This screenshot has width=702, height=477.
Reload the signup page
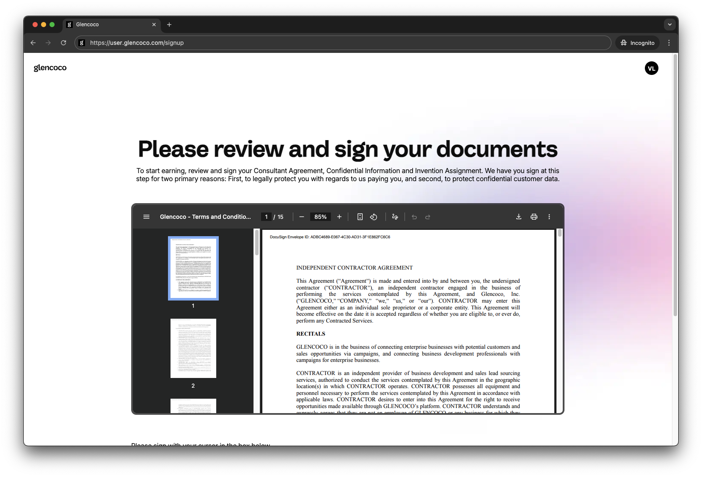point(63,43)
